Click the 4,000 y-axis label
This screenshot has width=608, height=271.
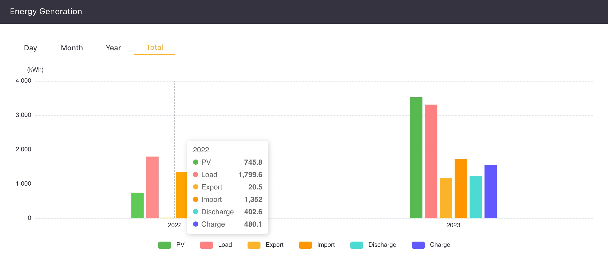(23, 81)
